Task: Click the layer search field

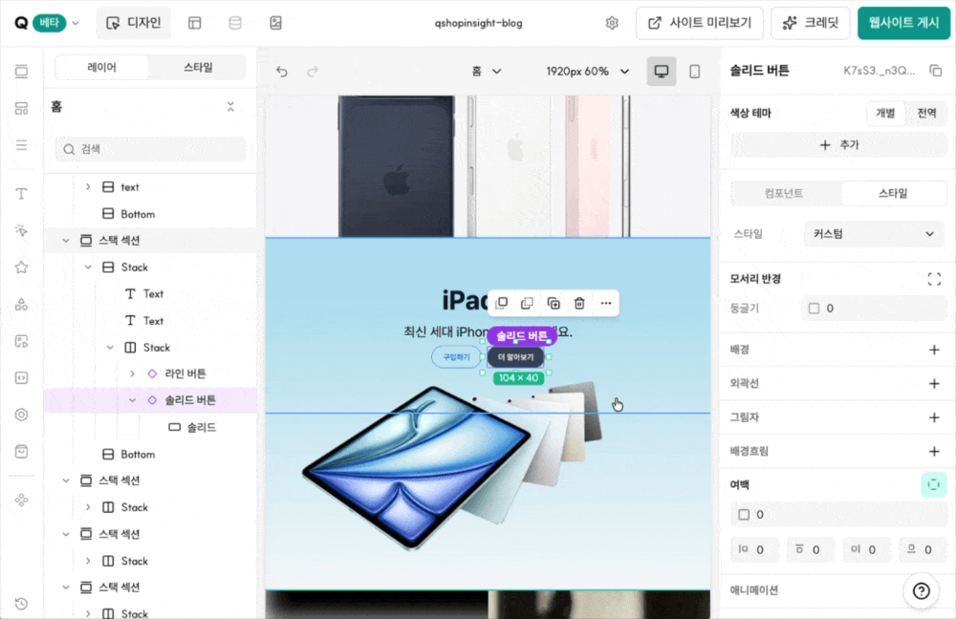Action: tap(151, 149)
